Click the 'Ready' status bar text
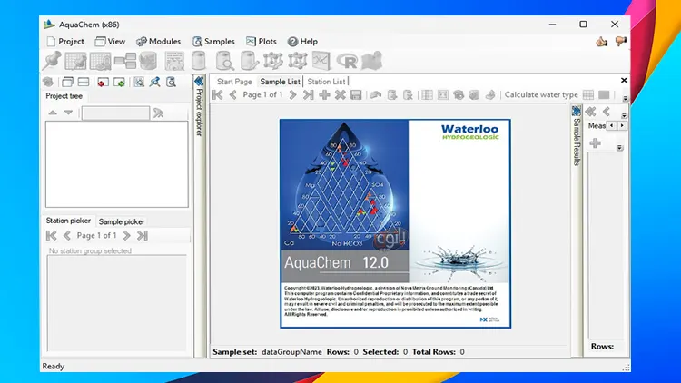The height and width of the screenshot is (383, 681). coord(54,366)
